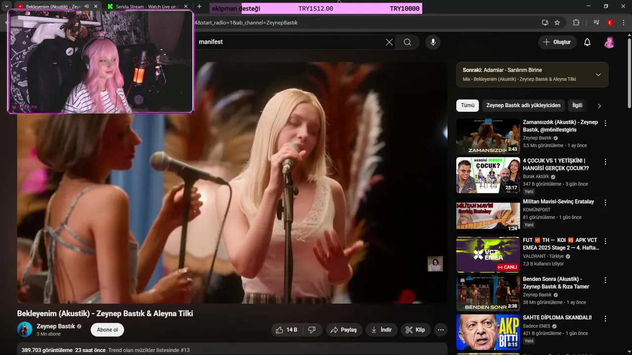Click the main video player area
This screenshot has width=632, height=355.
pyautogui.click(x=232, y=182)
